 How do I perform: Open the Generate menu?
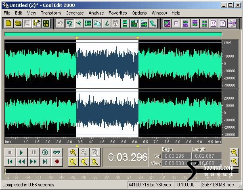75,13
